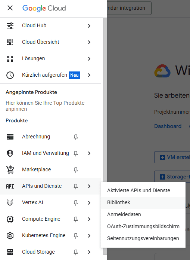Expand APIs und Dienste submenu arrow
Screen dimensions: 190x260
tap(89, 186)
